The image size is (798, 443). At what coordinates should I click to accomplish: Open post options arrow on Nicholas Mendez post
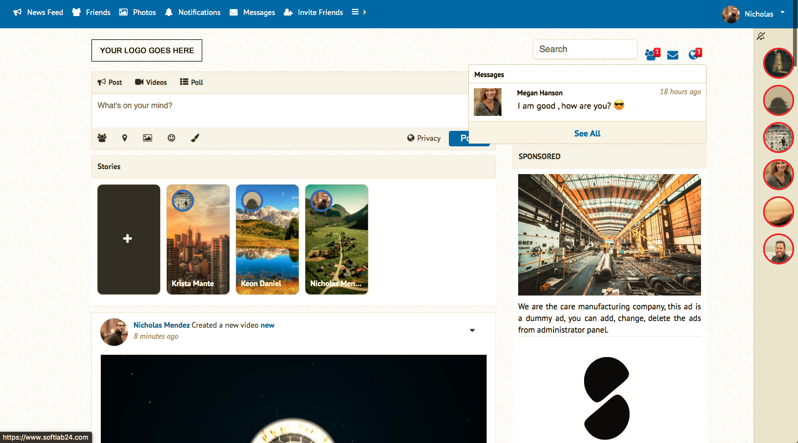[x=472, y=330]
